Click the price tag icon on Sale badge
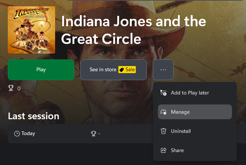Screen dimensions: 246x165 [x=121, y=70]
